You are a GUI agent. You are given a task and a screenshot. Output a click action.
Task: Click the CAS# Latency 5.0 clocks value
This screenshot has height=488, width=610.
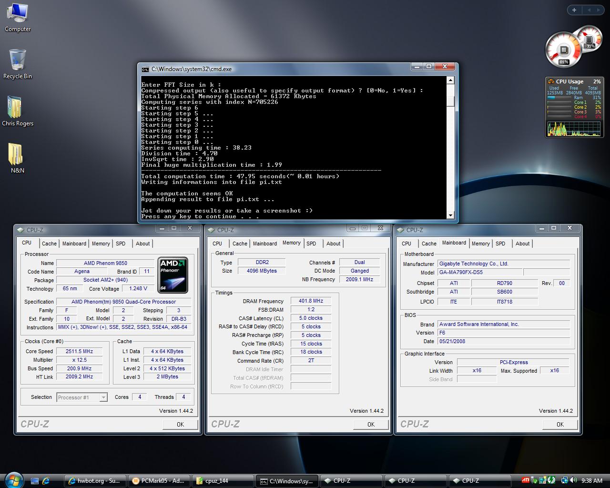311,318
